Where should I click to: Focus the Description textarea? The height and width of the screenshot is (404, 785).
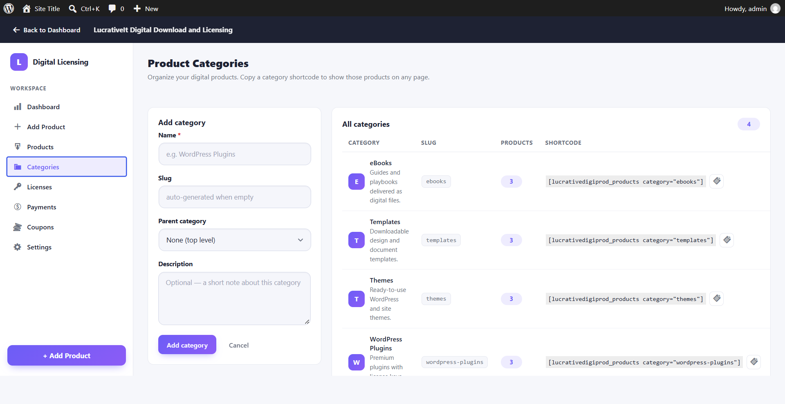(235, 299)
